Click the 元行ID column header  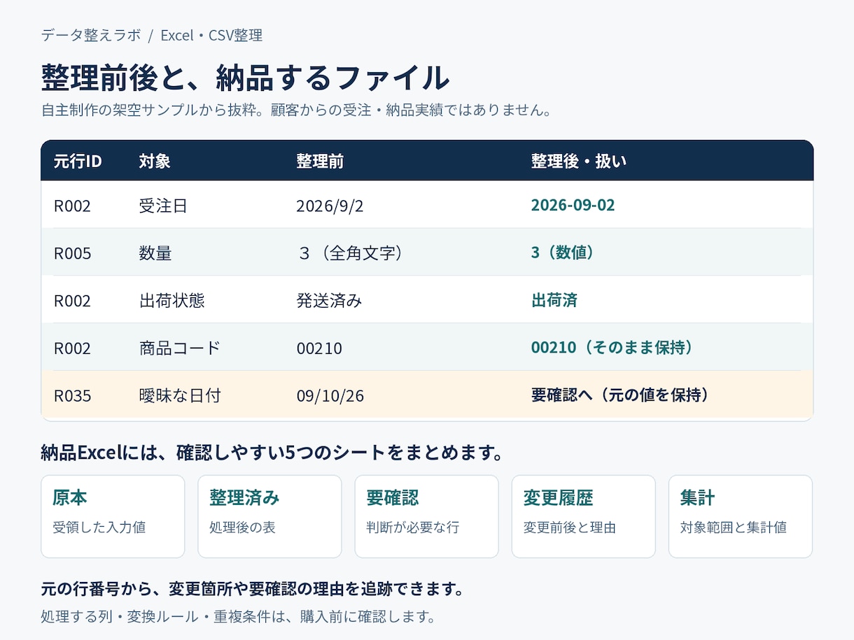[x=78, y=162]
